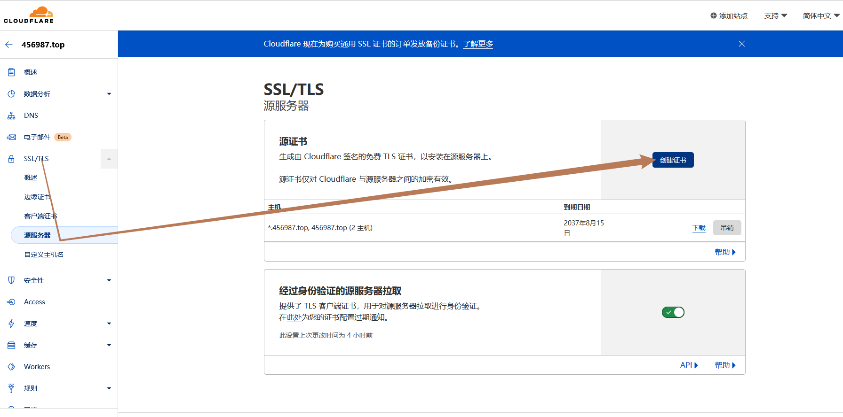
Task: Open the Workers sidebar section
Action: coord(37,367)
